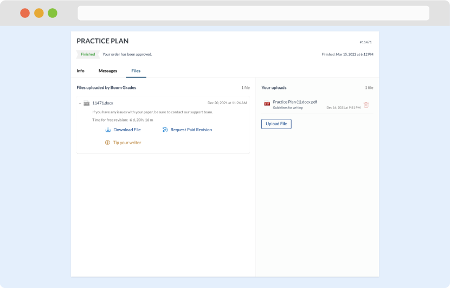450x288 pixels.
Task: Collapse the 11471.docx file entry
Action: [x=80, y=103]
